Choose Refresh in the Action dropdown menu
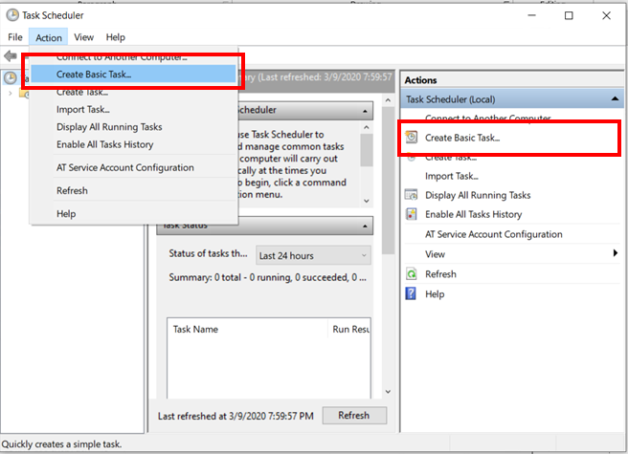Viewport: 628px width, 454px height. tap(133, 190)
